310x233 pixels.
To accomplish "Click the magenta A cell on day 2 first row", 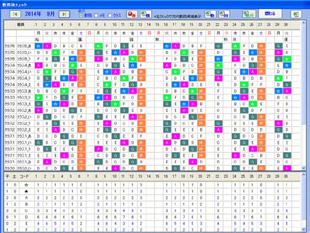I will pos(47,46).
